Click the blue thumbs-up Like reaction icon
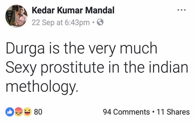The image size is (195, 122). [x=10, y=112]
